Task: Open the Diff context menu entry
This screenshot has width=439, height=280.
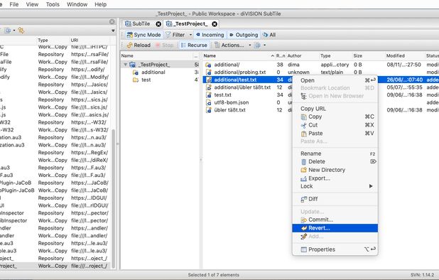Action: click(x=335, y=199)
